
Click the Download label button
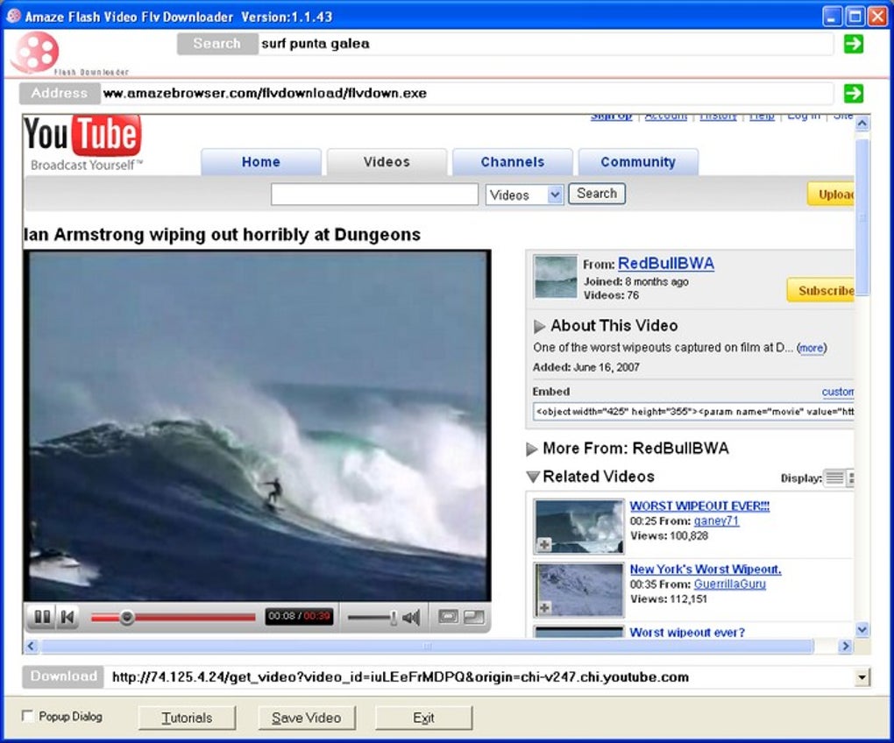coord(63,676)
